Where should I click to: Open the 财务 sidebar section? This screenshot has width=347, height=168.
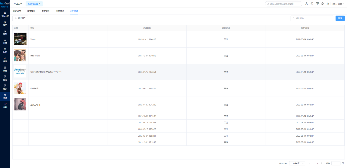5,51
